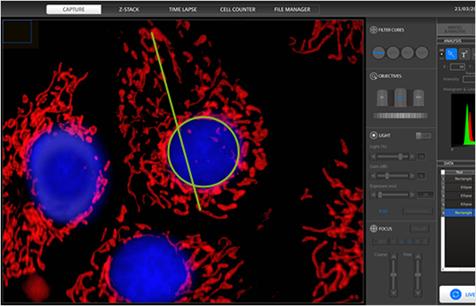The width and height of the screenshot is (476, 306).
Task: Click the objective turret strip below lenses
Action: pos(400,115)
